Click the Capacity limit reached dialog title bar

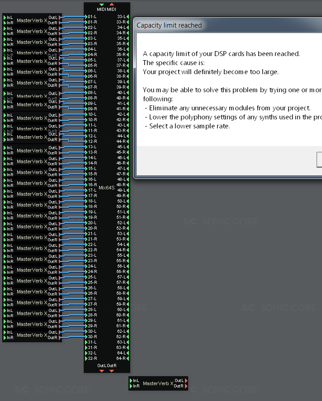(226, 25)
